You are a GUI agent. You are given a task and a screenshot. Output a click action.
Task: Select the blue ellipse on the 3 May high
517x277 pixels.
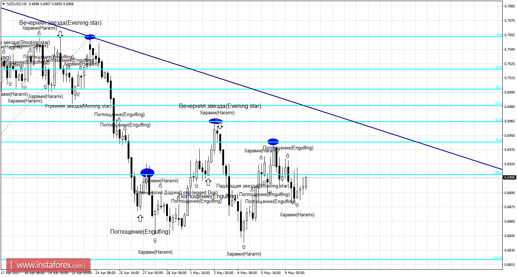point(216,121)
